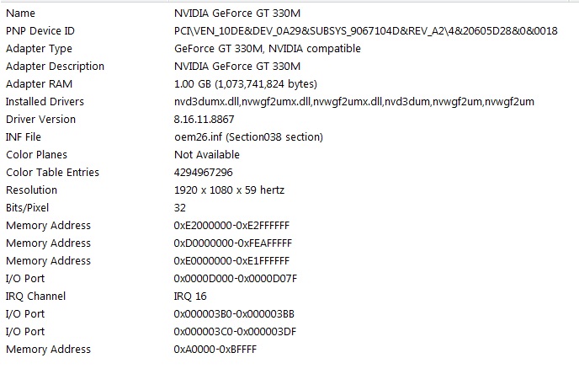Screen dimensions: 579x374
Task: Select memory address 0xD0000000-0xFEAFFFFF
Action: pyautogui.click(x=232, y=243)
